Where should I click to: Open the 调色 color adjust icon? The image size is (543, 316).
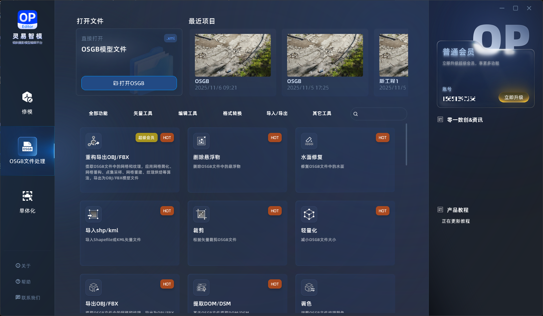[x=309, y=288]
